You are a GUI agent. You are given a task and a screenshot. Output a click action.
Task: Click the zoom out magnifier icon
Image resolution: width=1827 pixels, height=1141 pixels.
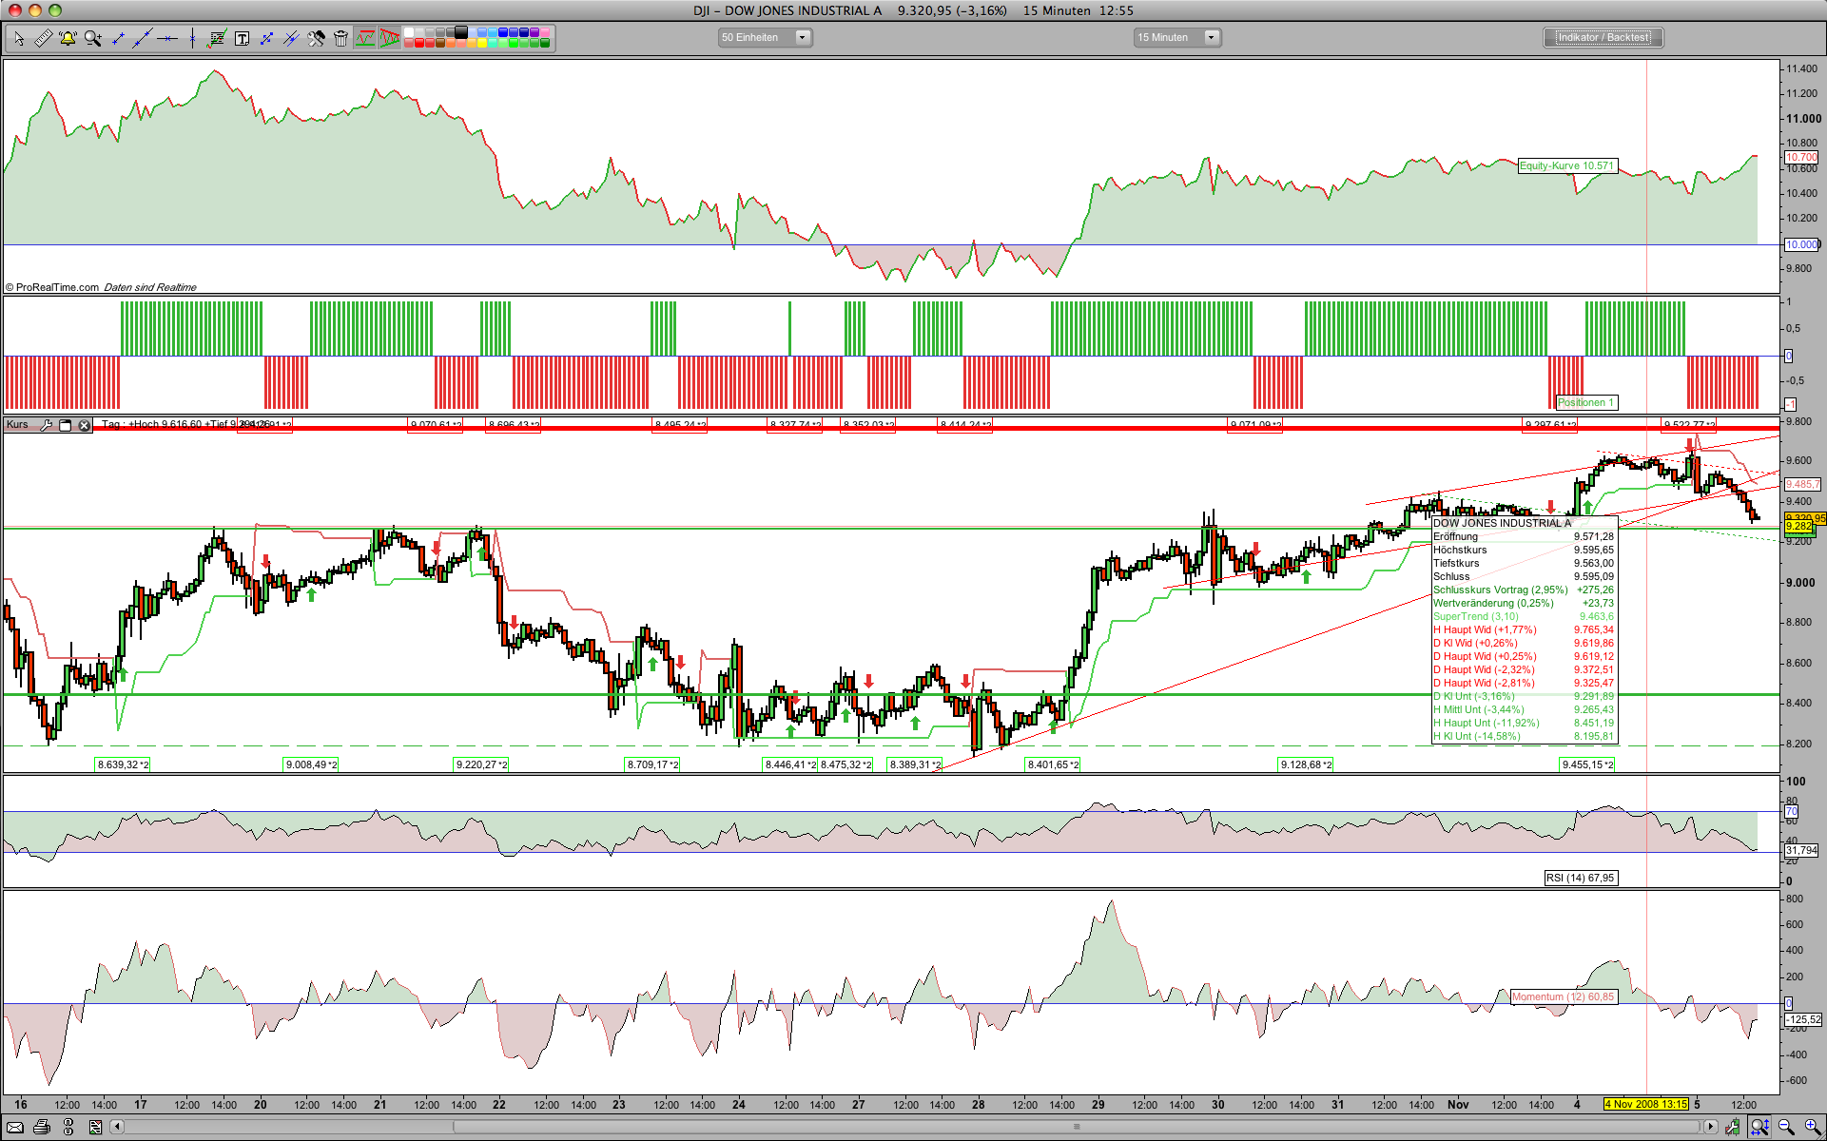1786,1127
